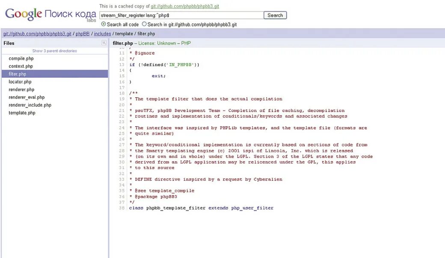Click the 'Files' panel heading
Viewport: 445px width, 258px height.
(9, 43)
